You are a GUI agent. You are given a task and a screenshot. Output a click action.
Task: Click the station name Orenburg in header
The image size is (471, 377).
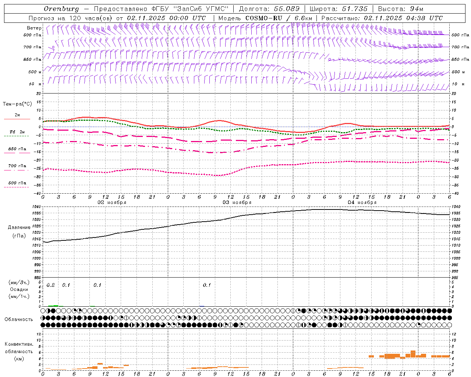point(61,9)
